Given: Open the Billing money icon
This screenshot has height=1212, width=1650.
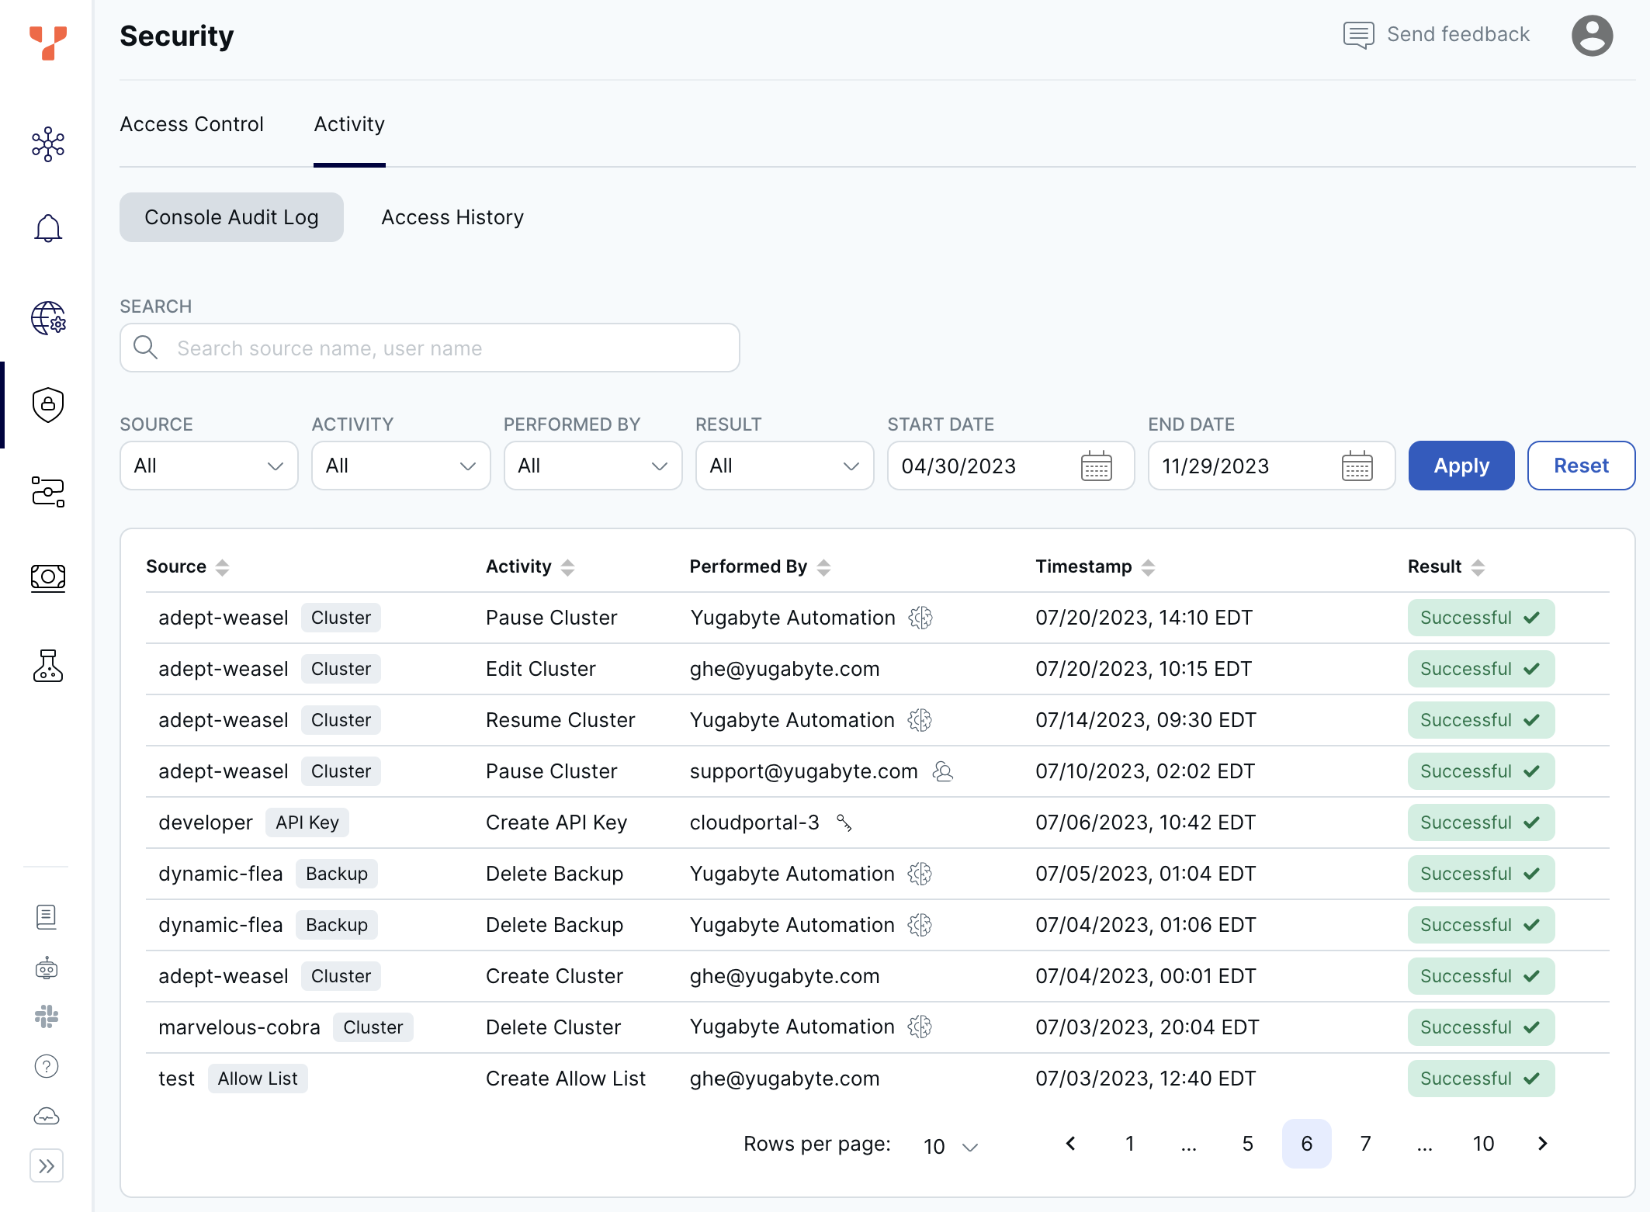Looking at the screenshot, I should pos(48,577).
